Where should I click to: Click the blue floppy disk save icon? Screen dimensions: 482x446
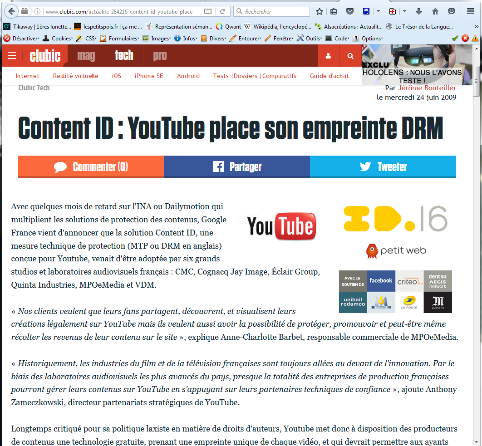click(366, 12)
